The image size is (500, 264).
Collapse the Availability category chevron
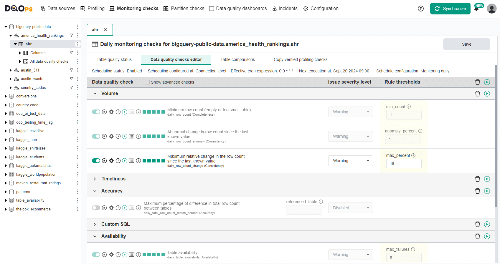pyautogui.click(x=95, y=236)
